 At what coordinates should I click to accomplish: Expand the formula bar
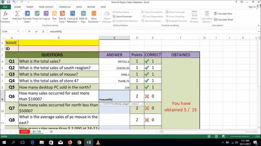(259, 31)
